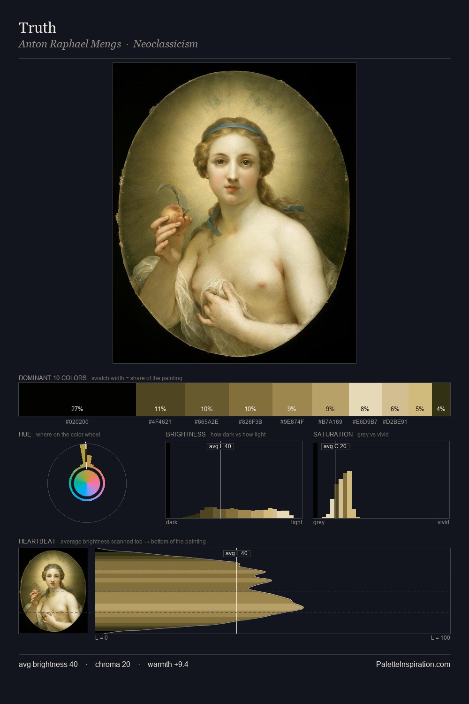Screen dimensions: 469x704
Task: Click the pale cream #E6D9B7 swatch
Action: pyautogui.click(x=365, y=399)
